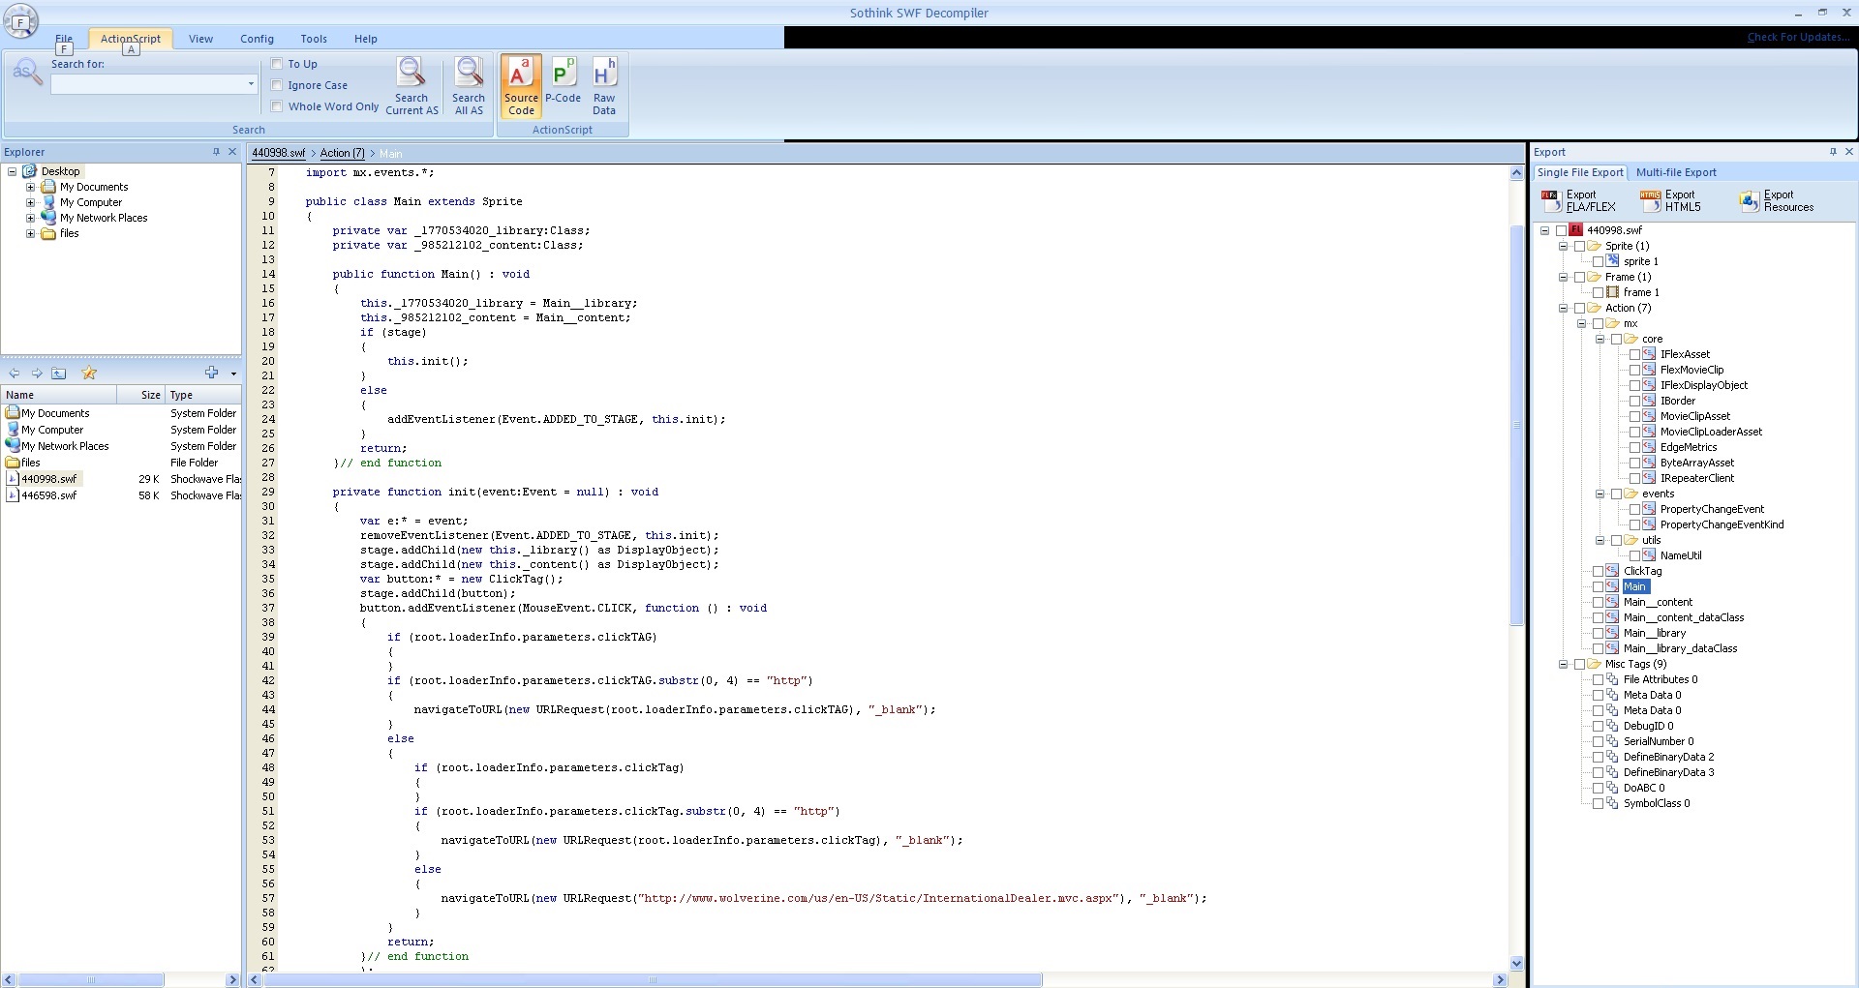
Task: Check the ClickTag checkbox
Action: point(1598,571)
